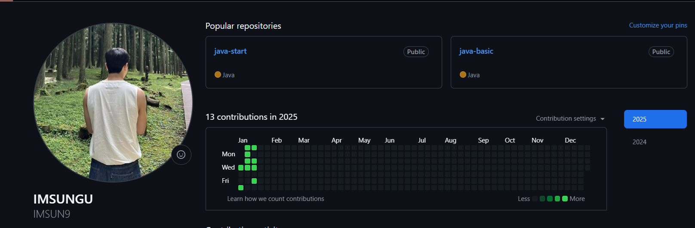Expand the Contribution settings dropdown
The width and height of the screenshot is (695, 228).
tap(570, 119)
